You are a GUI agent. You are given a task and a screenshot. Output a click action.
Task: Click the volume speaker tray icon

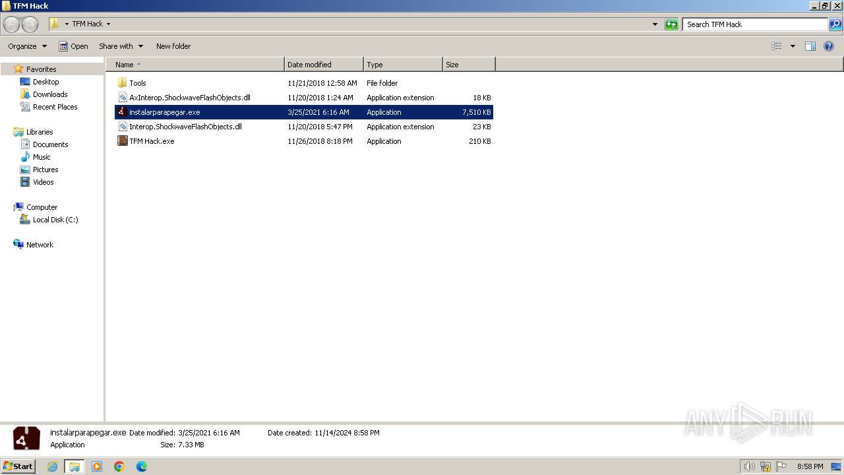click(x=749, y=466)
